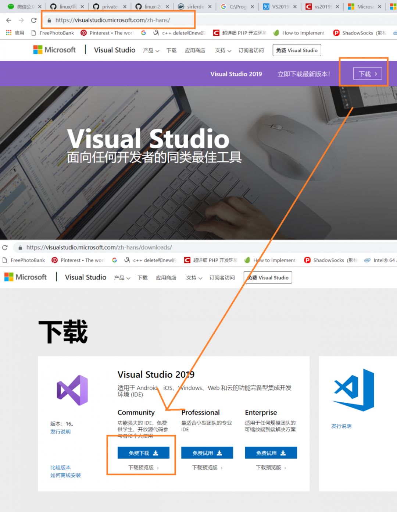Image resolution: width=397 pixels, height=512 pixels.
Task: Open the Chrome apps grid icon
Action: click(x=8, y=33)
